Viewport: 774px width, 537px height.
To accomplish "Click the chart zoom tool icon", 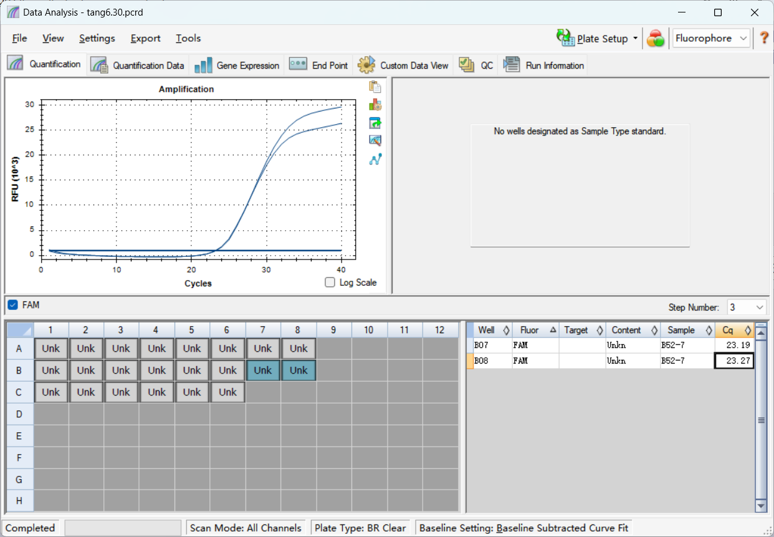I will click(375, 141).
